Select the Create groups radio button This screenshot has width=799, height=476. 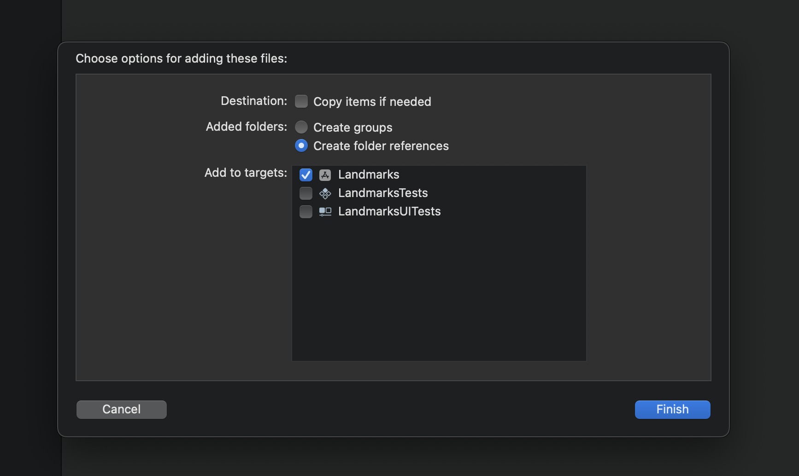coord(301,127)
